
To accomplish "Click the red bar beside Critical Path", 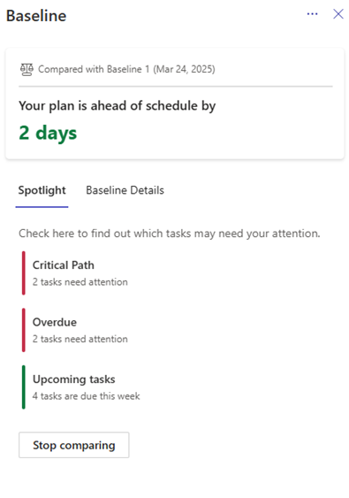I will click(24, 273).
